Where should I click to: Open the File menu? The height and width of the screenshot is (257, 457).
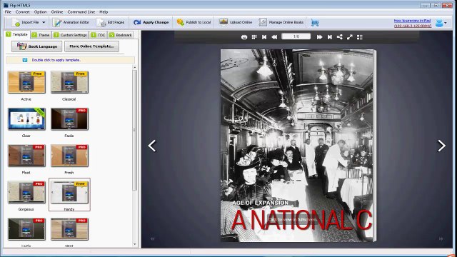click(x=8, y=12)
